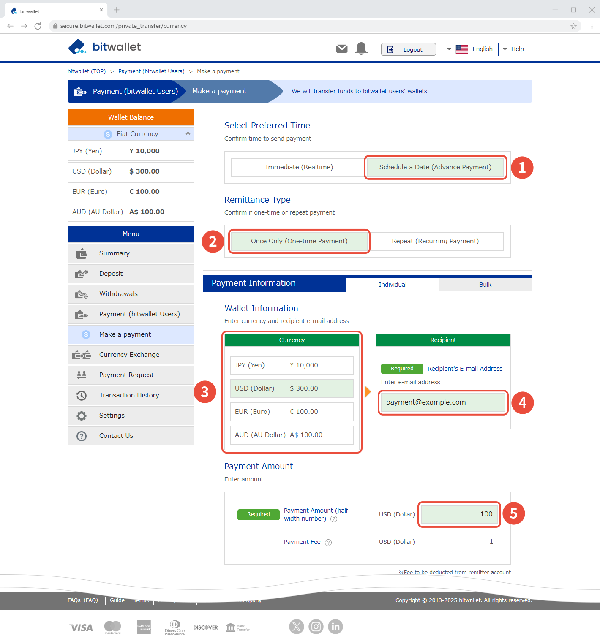
Task: Open the FAQs (FAQ) footer link
Action: (x=83, y=600)
